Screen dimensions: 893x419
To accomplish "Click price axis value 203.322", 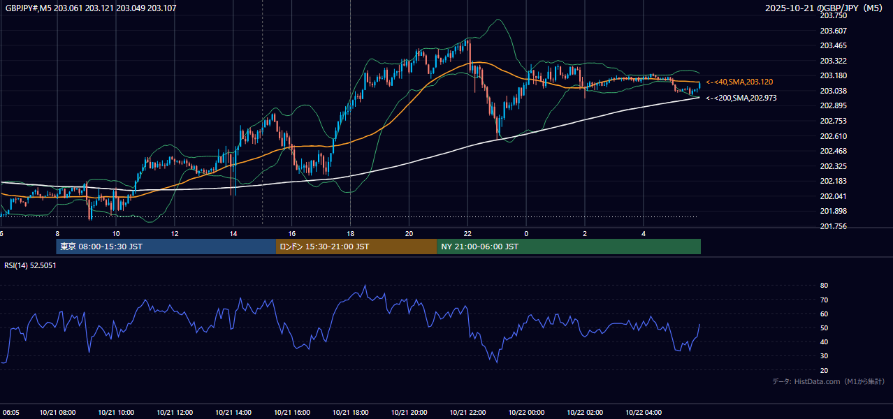I will (833, 61).
